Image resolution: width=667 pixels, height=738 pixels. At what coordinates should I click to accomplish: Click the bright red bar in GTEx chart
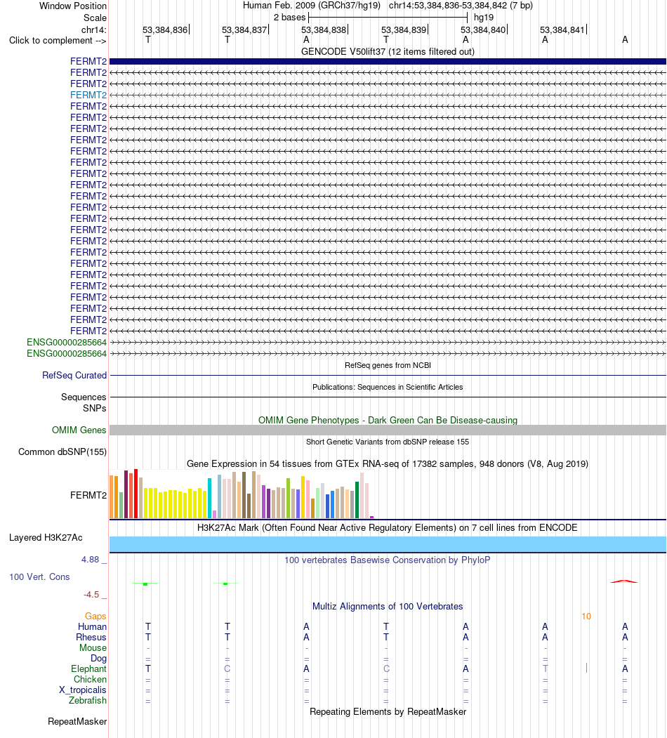click(x=136, y=493)
